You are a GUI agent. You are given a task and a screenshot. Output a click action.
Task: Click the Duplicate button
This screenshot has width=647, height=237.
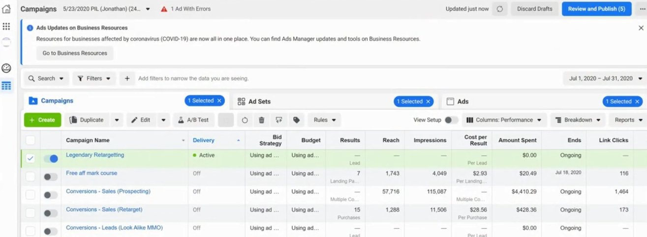point(87,120)
